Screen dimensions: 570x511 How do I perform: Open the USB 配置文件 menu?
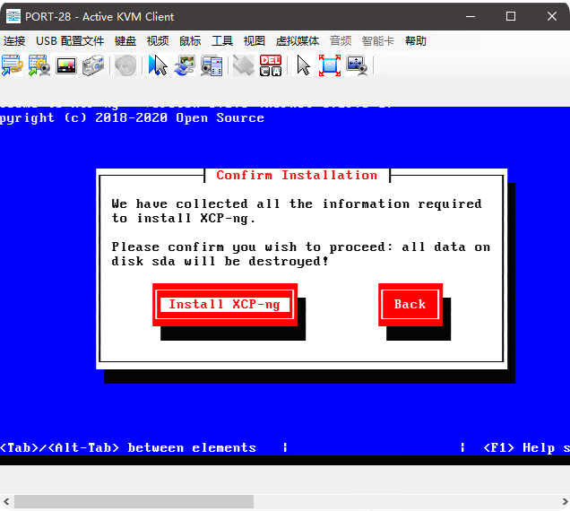(70, 40)
